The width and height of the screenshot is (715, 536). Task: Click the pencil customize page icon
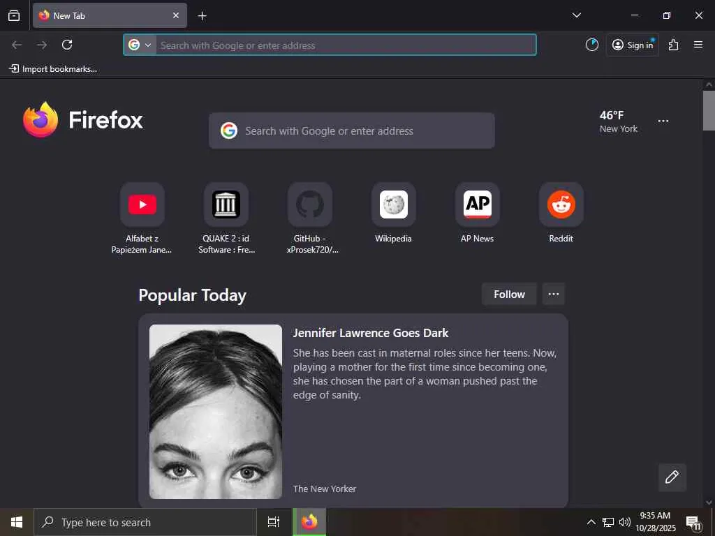[x=672, y=477]
